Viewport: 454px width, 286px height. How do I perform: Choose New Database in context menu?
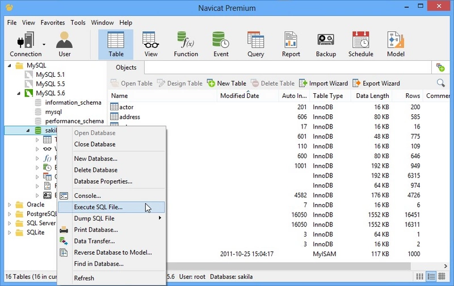pyautogui.click(x=111, y=159)
